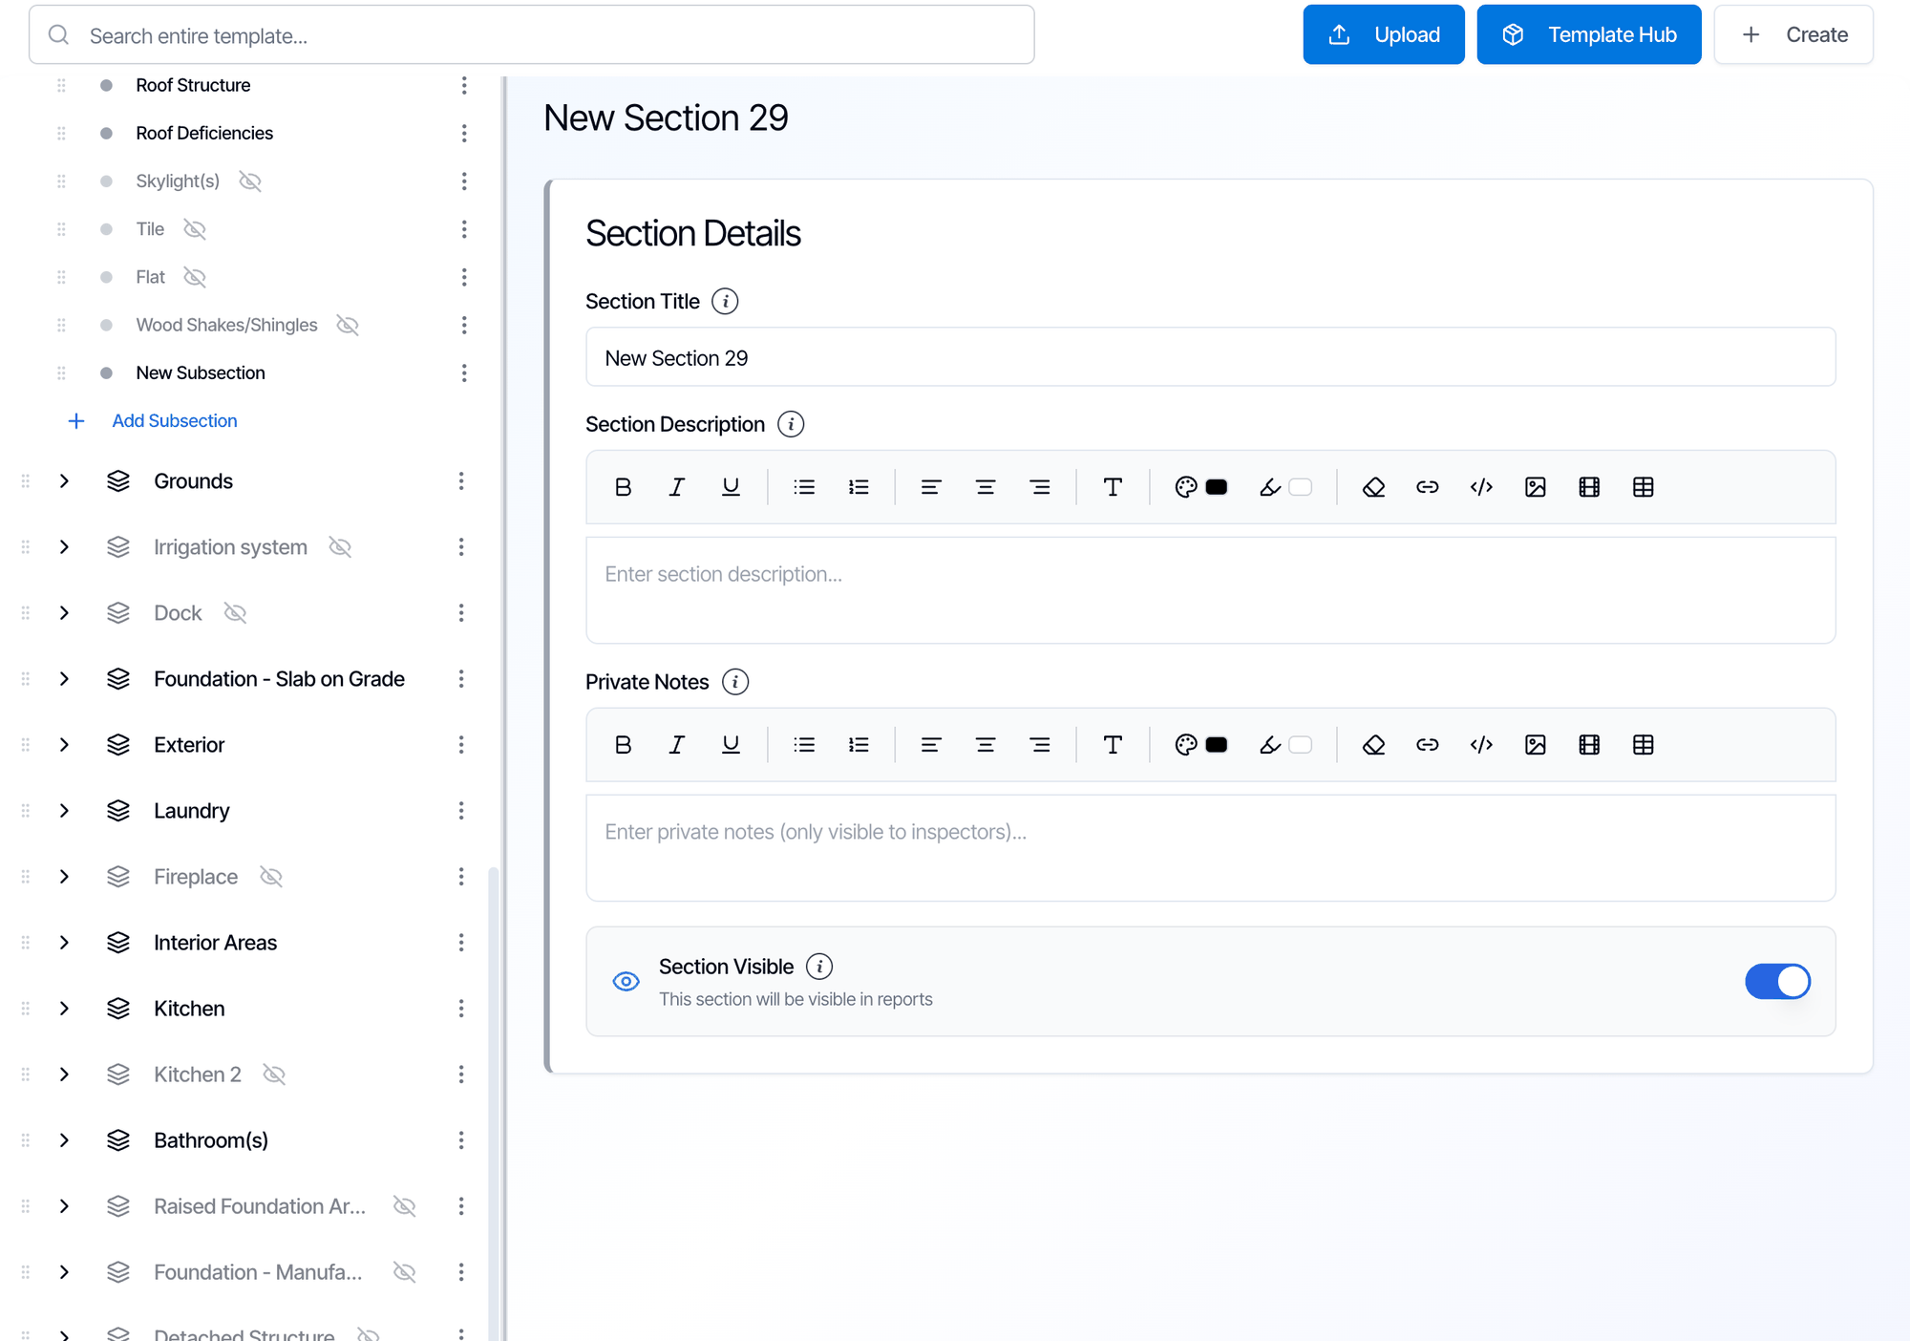
Task: Toggle visibility of Dock section
Action: coord(235,613)
